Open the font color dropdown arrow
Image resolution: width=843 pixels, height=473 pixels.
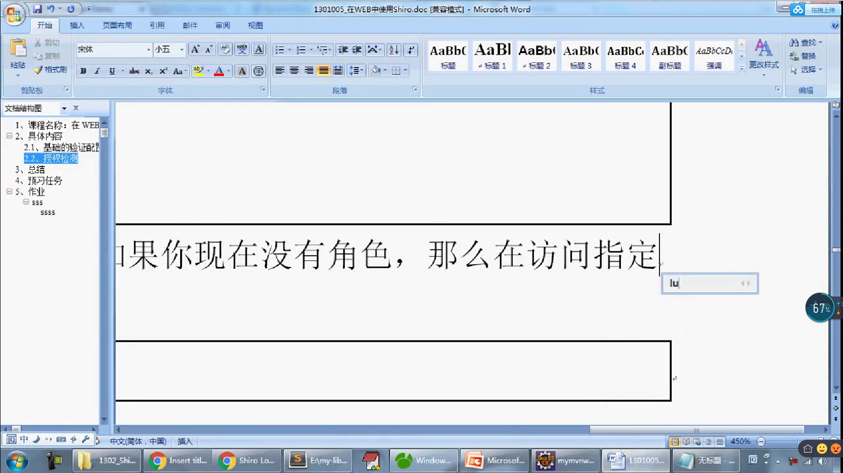(229, 71)
